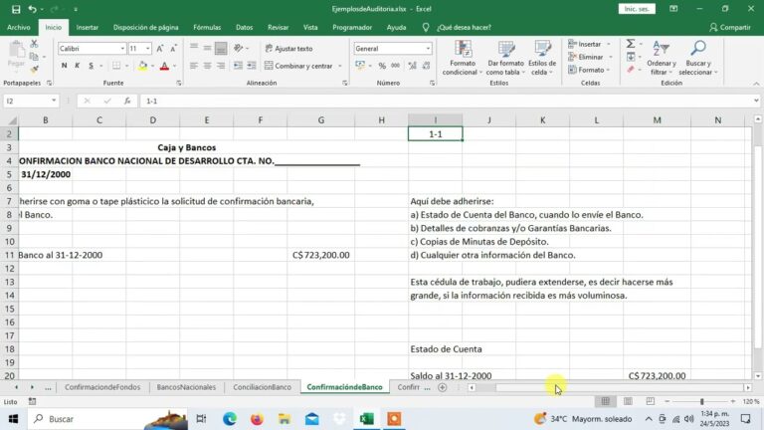Save the workbook with the floppy disk icon
Screen dimensions: 764x430
(x=16, y=9)
